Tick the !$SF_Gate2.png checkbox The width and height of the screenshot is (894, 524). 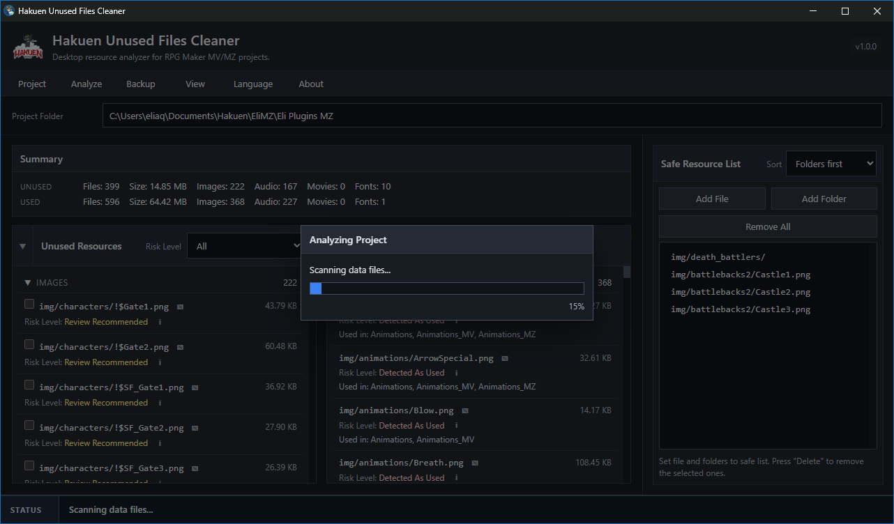[x=29, y=425]
